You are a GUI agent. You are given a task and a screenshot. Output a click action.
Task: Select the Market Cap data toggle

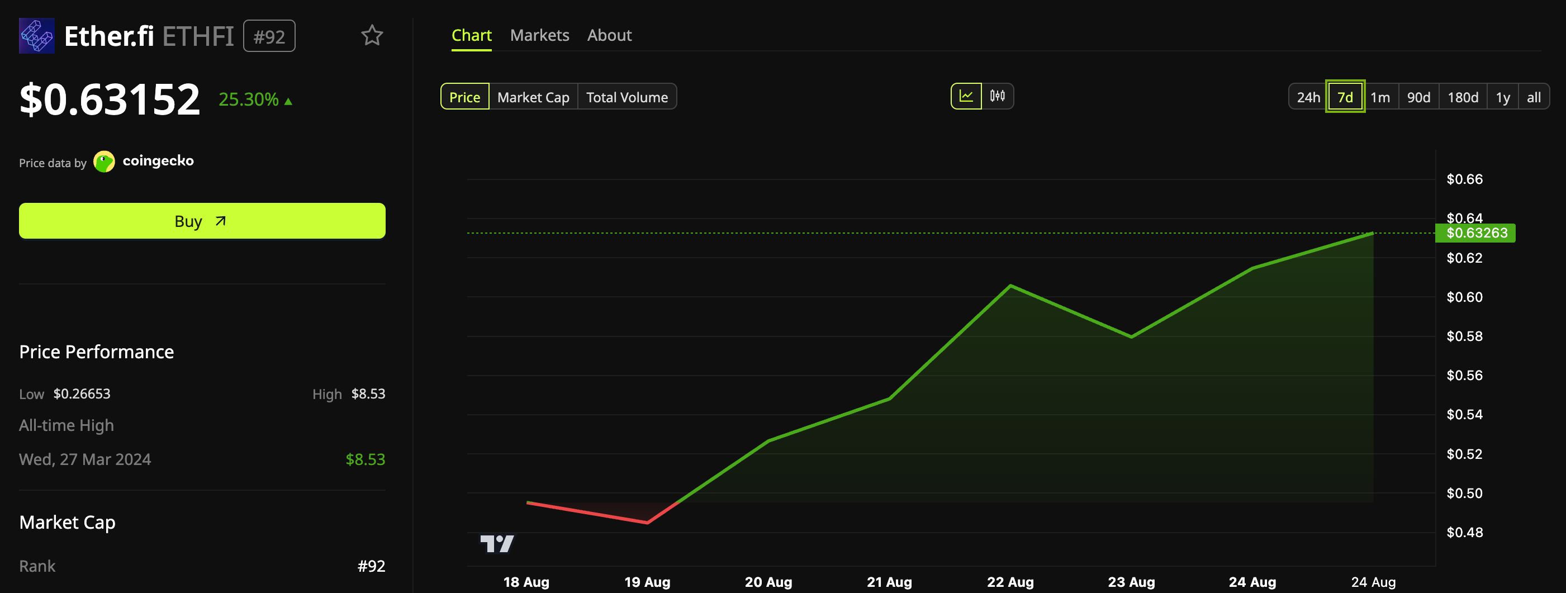tap(533, 97)
